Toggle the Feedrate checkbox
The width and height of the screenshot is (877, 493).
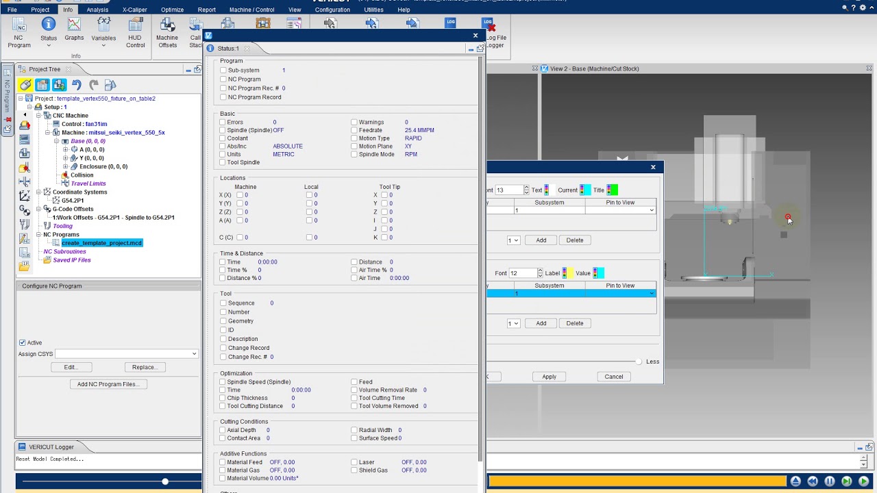tap(354, 130)
